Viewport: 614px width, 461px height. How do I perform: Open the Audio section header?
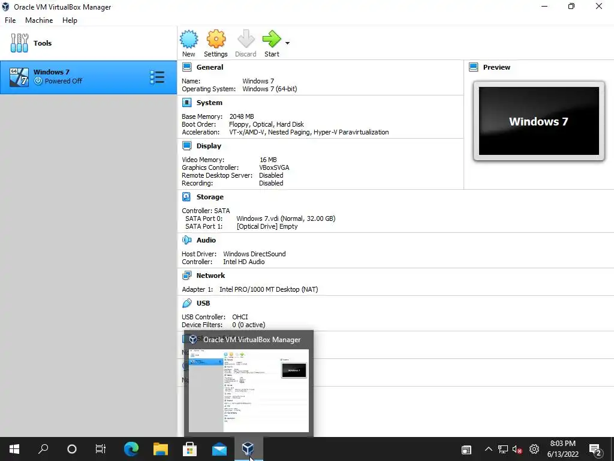(x=206, y=240)
